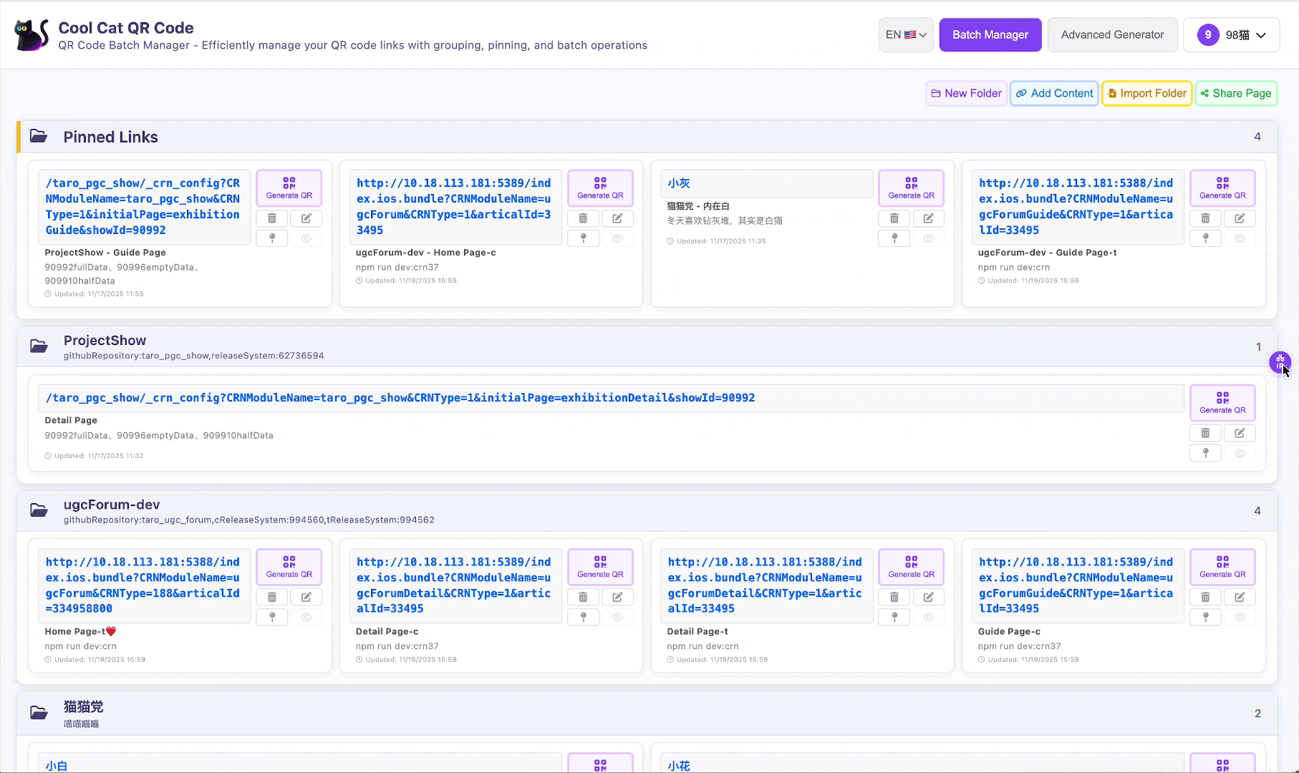
Task: Open the EN language dropdown
Action: click(906, 35)
